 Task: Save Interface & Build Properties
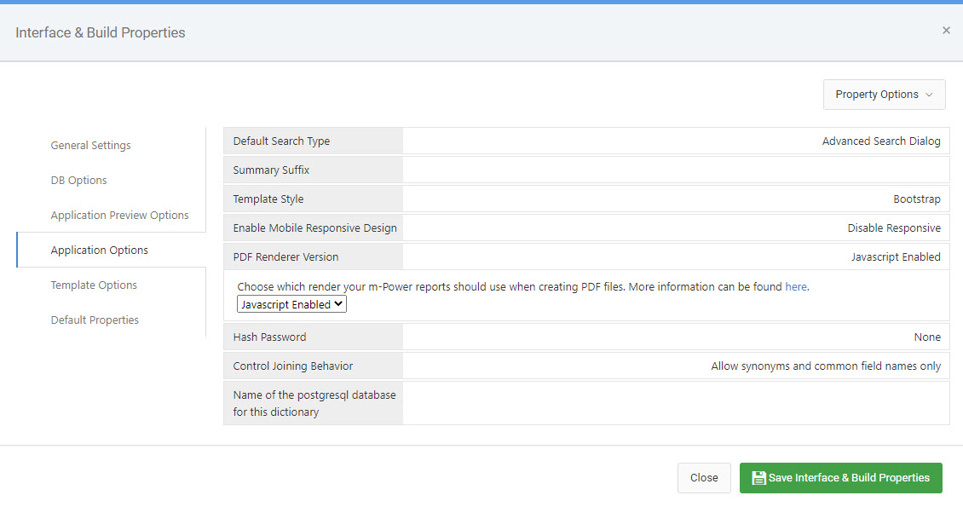coord(841,477)
